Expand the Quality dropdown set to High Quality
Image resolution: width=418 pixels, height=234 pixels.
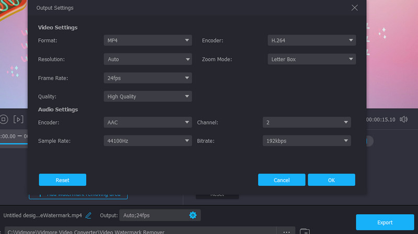coord(148,96)
